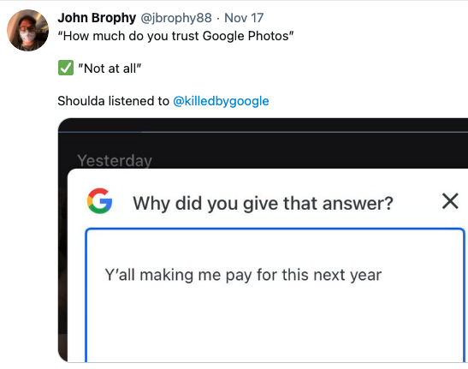Click the "How much do you trust Google Photos" text

pyautogui.click(x=175, y=36)
